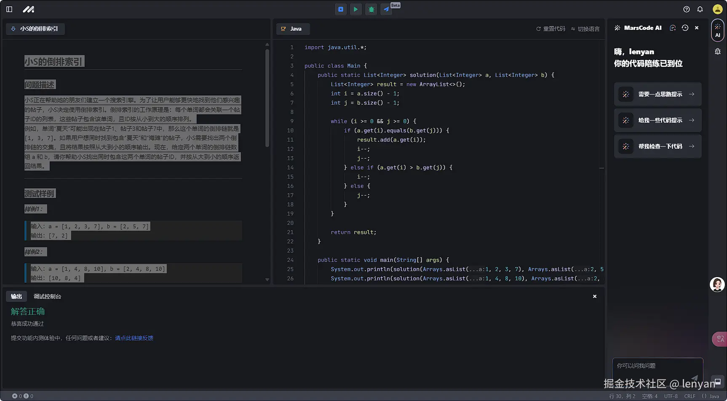Switch to the 调试控制台 tab
Image resolution: width=727 pixels, height=401 pixels.
click(47, 296)
